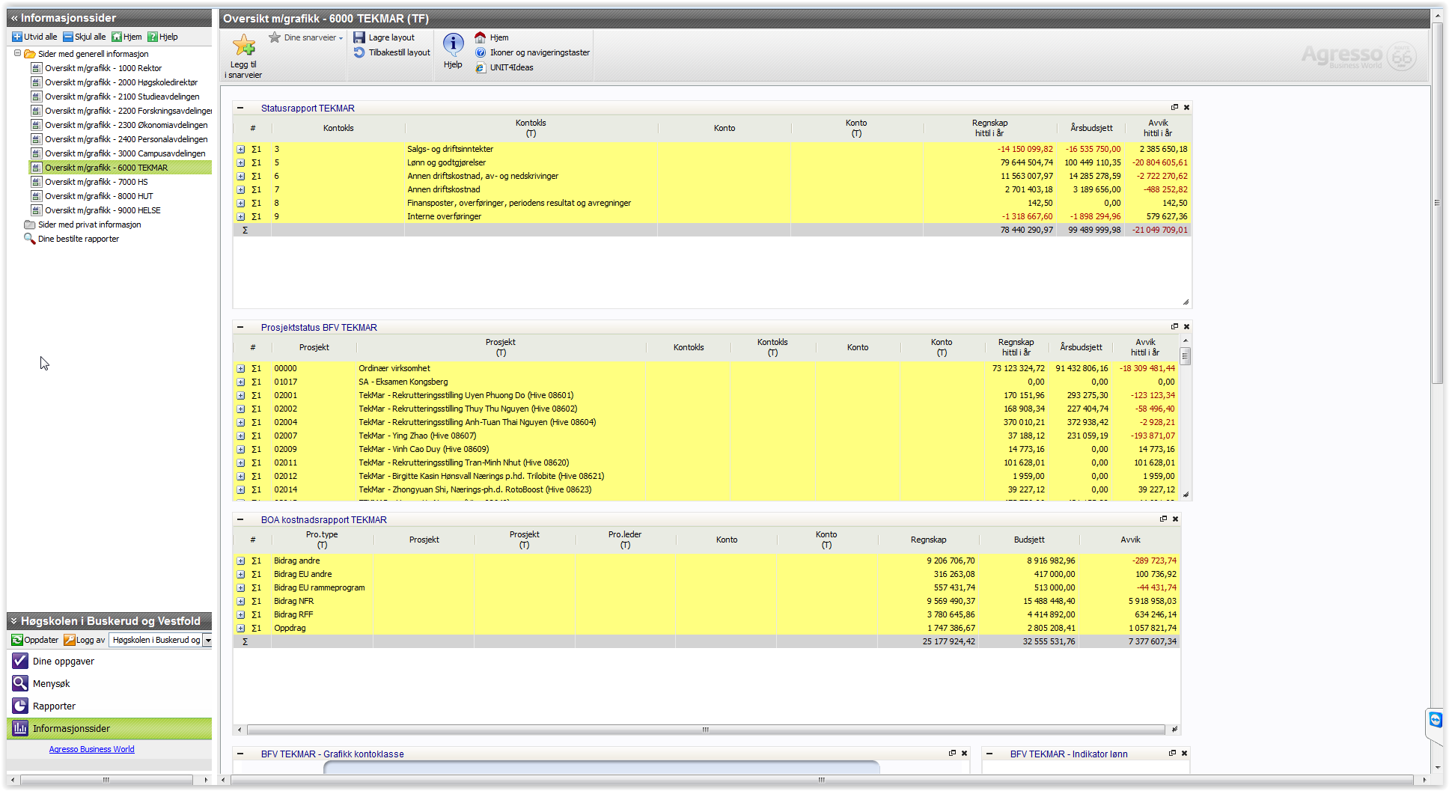Screen dimensions: 1449x791
Task: Click Logg av button
Action: 85,640
